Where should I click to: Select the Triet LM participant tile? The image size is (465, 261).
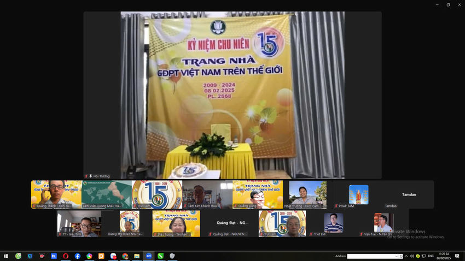pos(333,223)
